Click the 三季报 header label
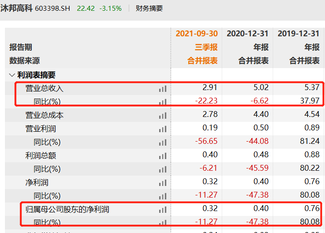 tap(206, 47)
